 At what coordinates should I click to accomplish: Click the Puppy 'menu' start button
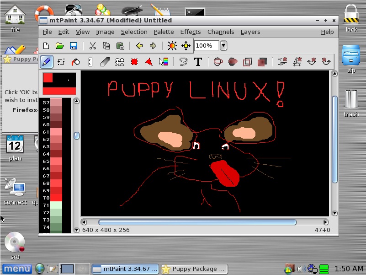click(17, 269)
